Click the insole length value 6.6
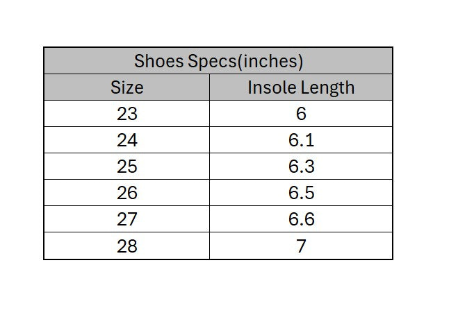The height and width of the screenshot is (324, 474). (301, 219)
